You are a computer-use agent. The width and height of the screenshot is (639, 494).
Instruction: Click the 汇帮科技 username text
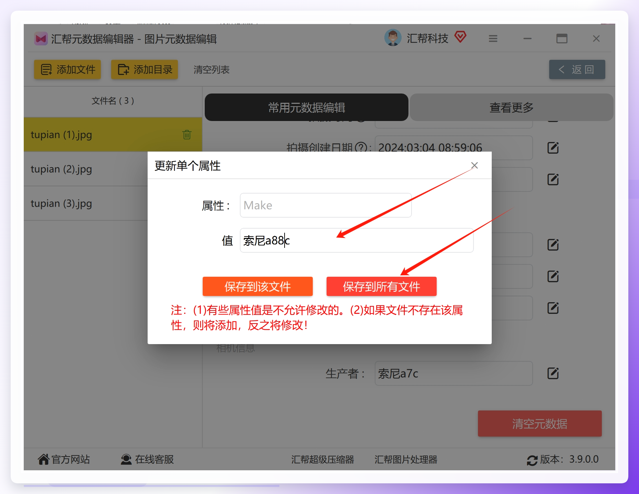(x=428, y=39)
